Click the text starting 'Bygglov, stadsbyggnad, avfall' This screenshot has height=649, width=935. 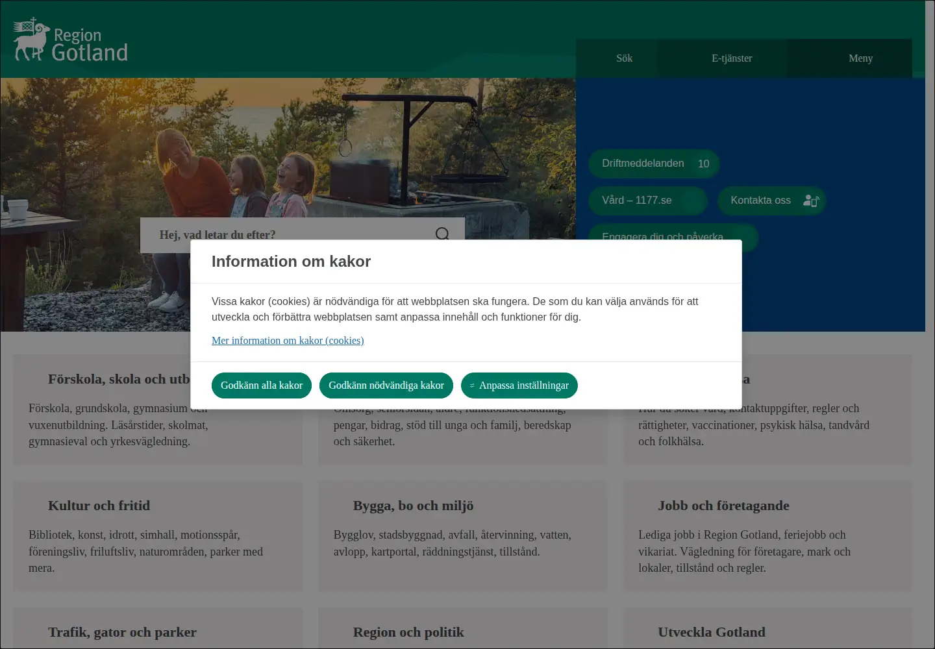pos(453,543)
